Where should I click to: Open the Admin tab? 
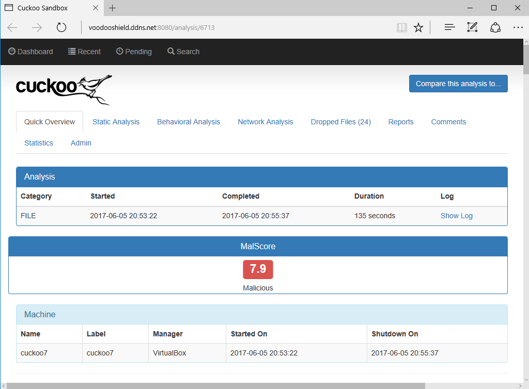pos(81,143)
